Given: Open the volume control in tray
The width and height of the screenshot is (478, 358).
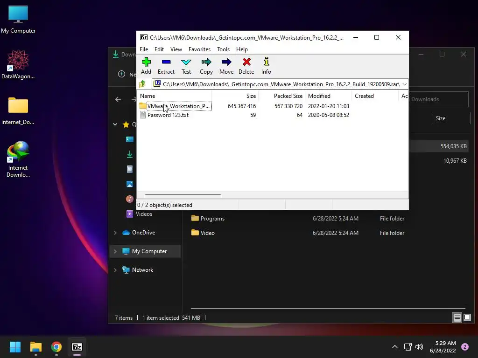Looking at the screenshot, I should pyautogui.click(x=419, y=347).
